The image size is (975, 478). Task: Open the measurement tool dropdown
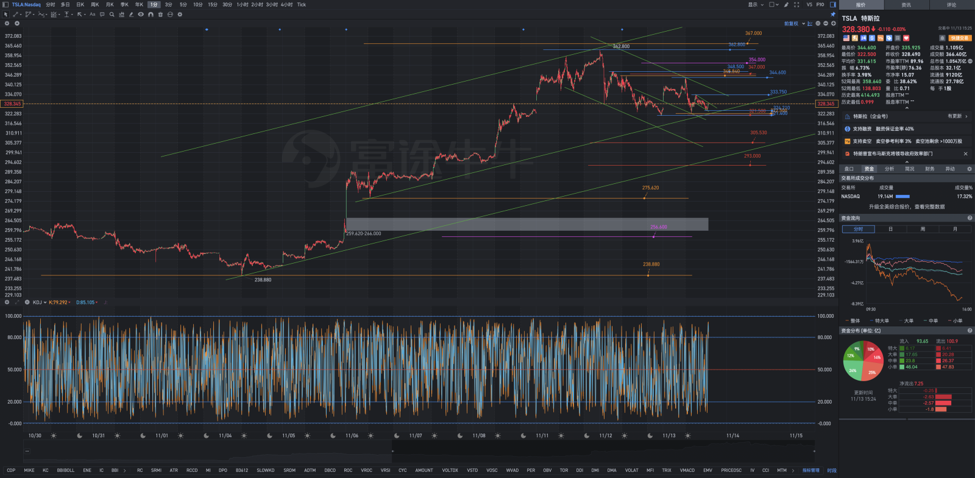(x=72, y=15)
